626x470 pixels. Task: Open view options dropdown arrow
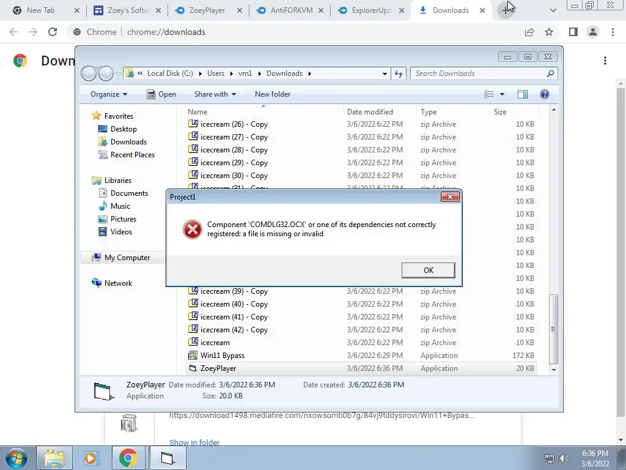[x=502, y=94]
